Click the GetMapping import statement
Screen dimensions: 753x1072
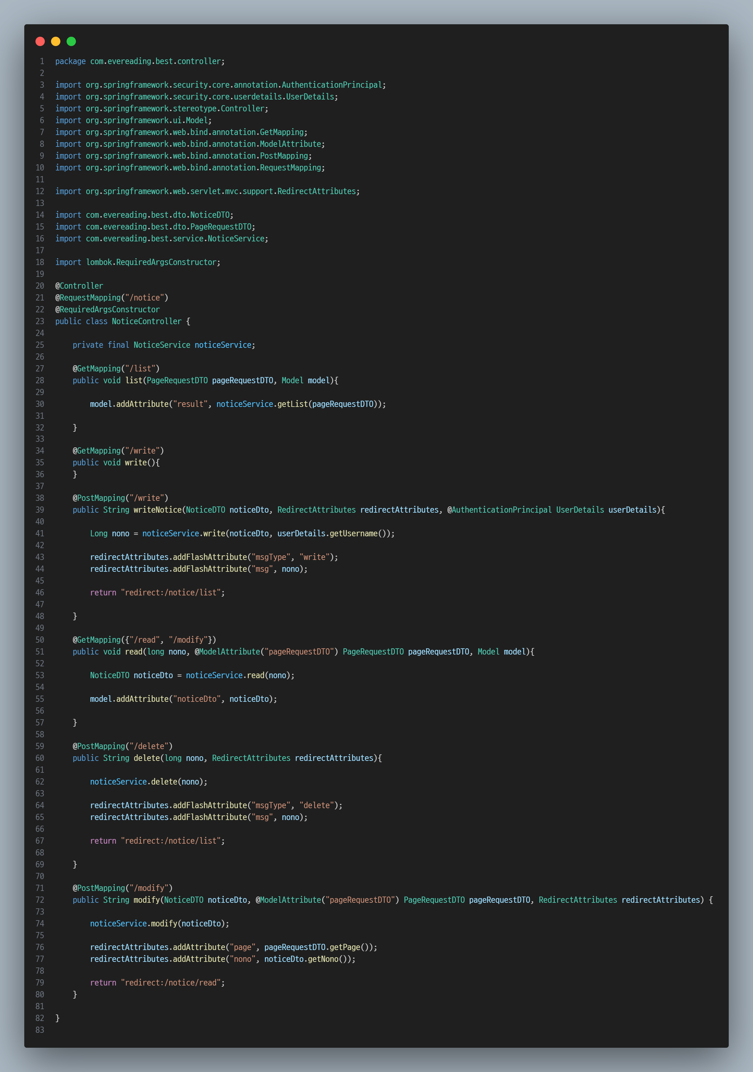181,132
